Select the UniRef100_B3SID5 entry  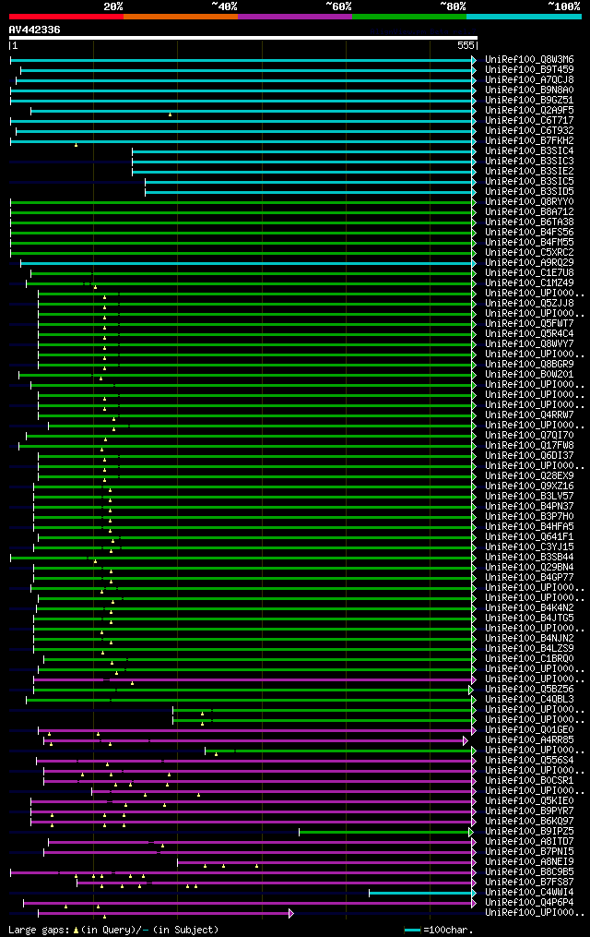pyautogui.click(x=530, y=192)
